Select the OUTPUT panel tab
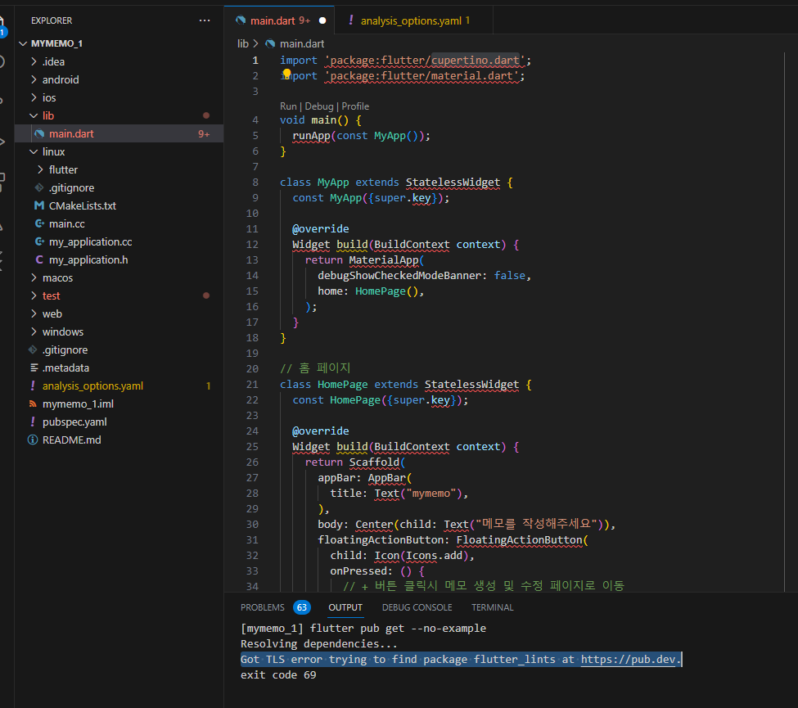 click(345, 607)
